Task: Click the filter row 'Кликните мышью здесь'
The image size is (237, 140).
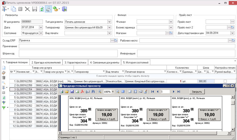Action: click(x=123, y=76)
